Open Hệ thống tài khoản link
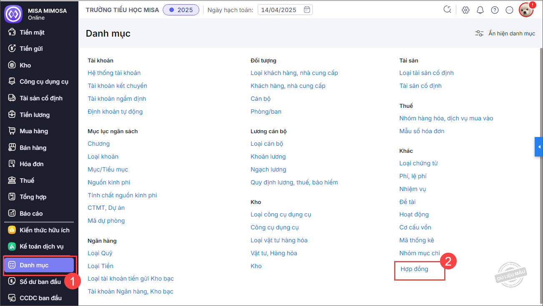This screenshot has height=306, width=543. tap(114, 73)
